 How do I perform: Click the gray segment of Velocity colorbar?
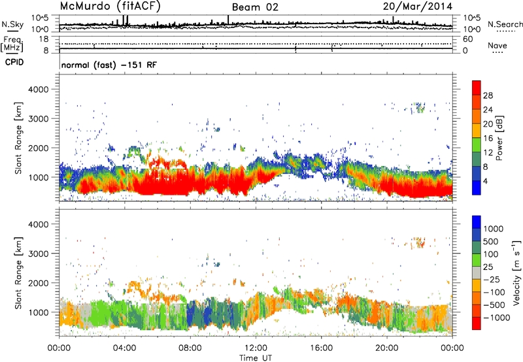pos(477,272)
